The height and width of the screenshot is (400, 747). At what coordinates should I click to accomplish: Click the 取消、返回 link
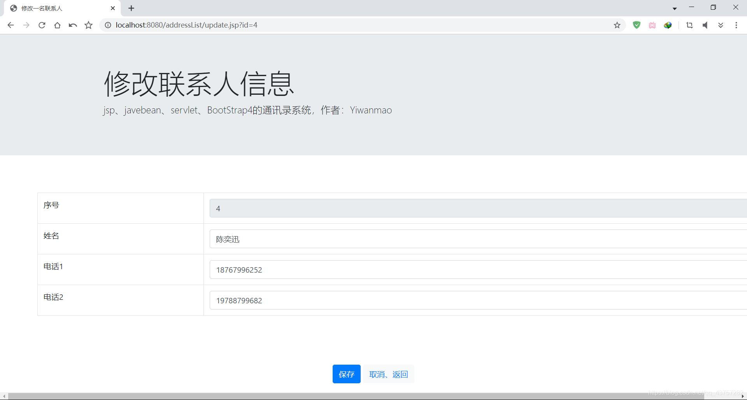tap(388, 374)
